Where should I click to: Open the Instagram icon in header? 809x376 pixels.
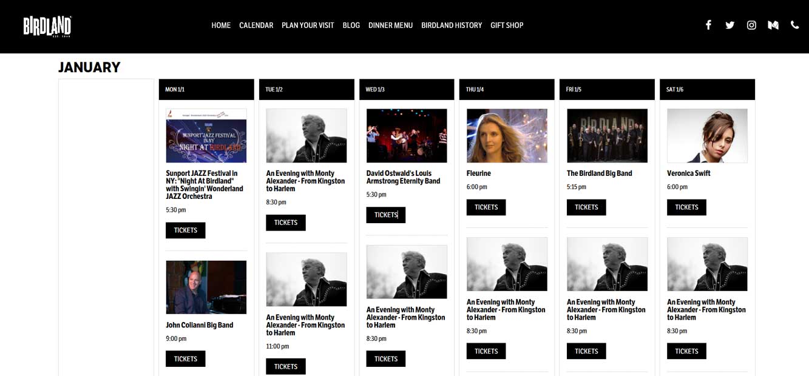pyautogui.click(x=751, y=25)
